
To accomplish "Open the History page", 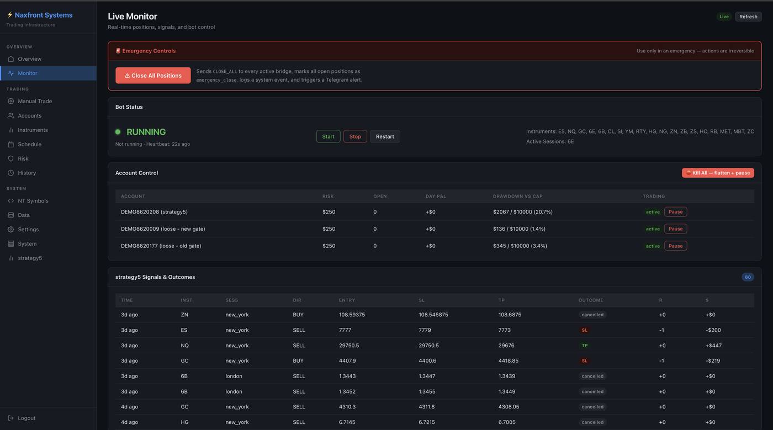I will point(48,173).
